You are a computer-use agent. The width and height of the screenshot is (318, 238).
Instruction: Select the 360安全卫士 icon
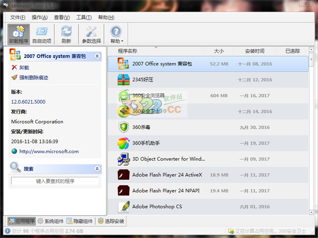(x=123, y=112)
